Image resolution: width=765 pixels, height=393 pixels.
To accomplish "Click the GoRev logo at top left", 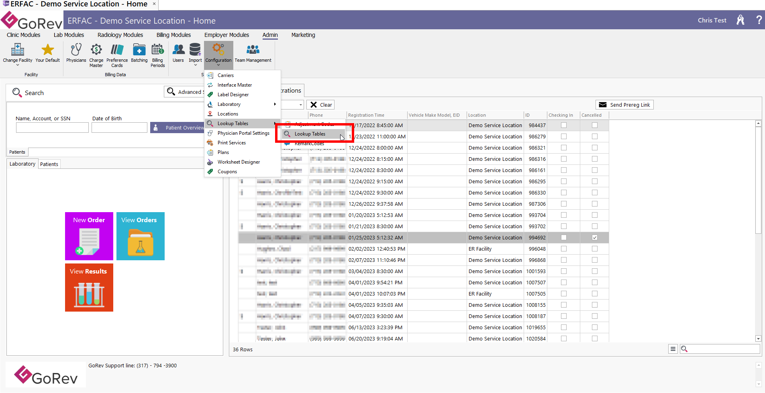I will [31, 21].
